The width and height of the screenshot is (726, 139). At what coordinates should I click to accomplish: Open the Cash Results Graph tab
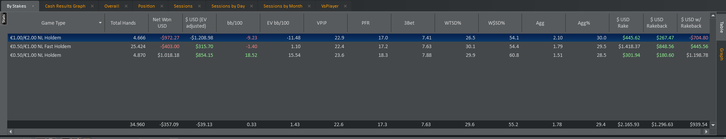pos(65,6)
